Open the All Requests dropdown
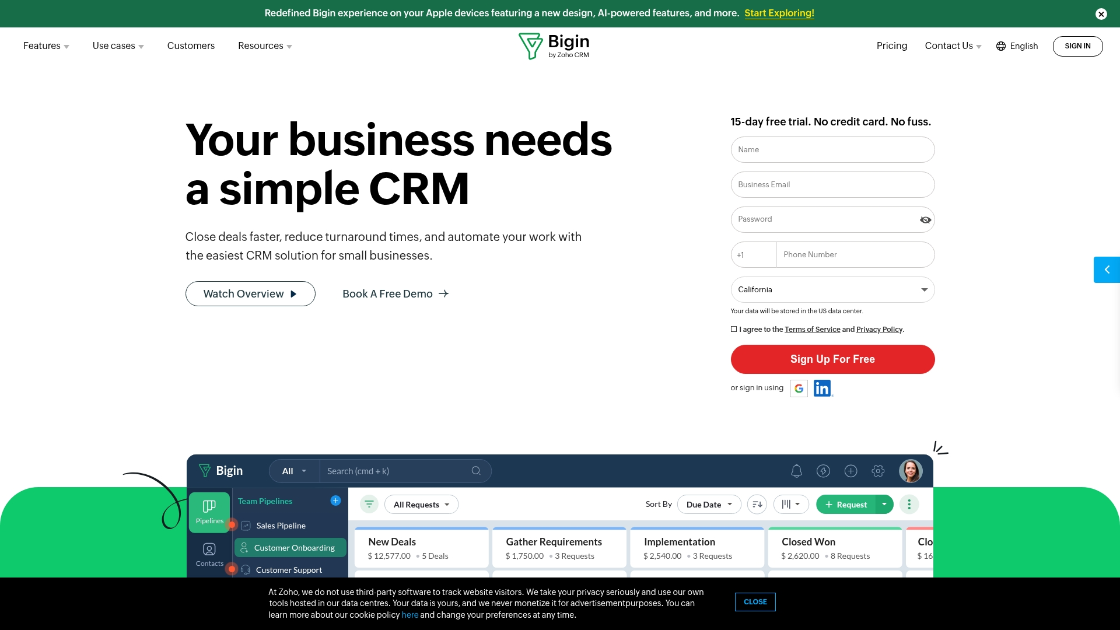The width and height of the screenshot is (1120, 630). (x=421, y=505)
